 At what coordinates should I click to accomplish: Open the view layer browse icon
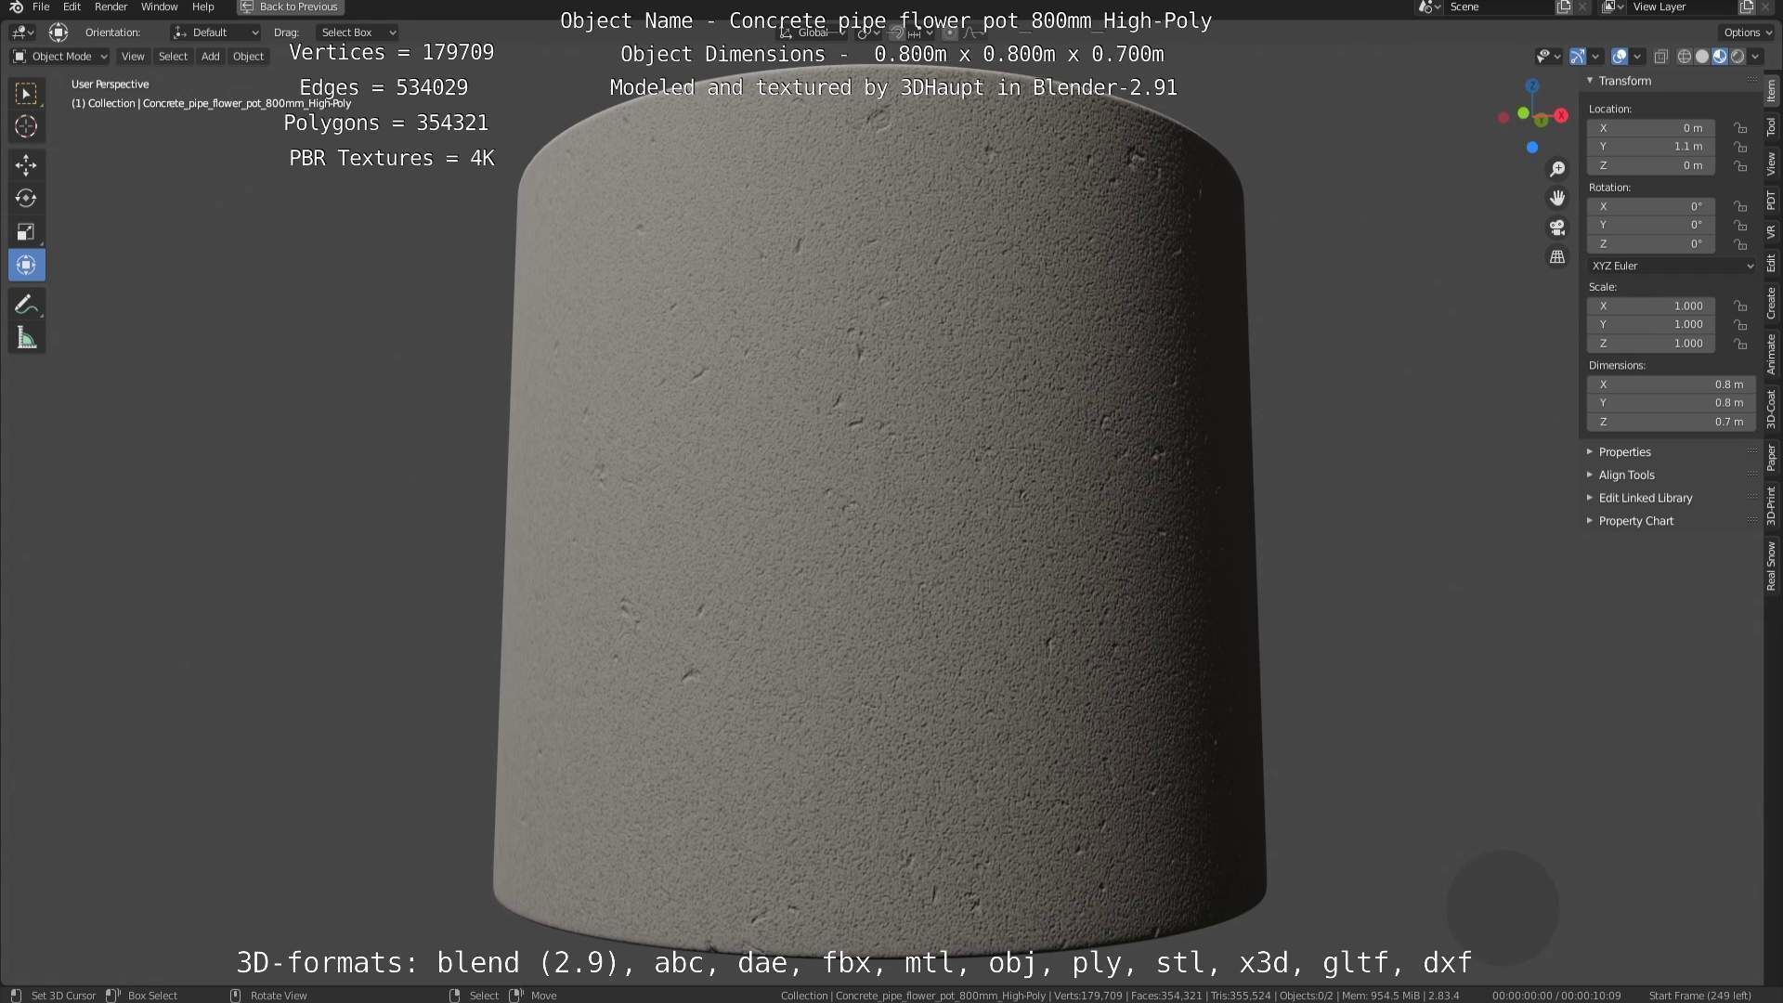point(1613,7)
